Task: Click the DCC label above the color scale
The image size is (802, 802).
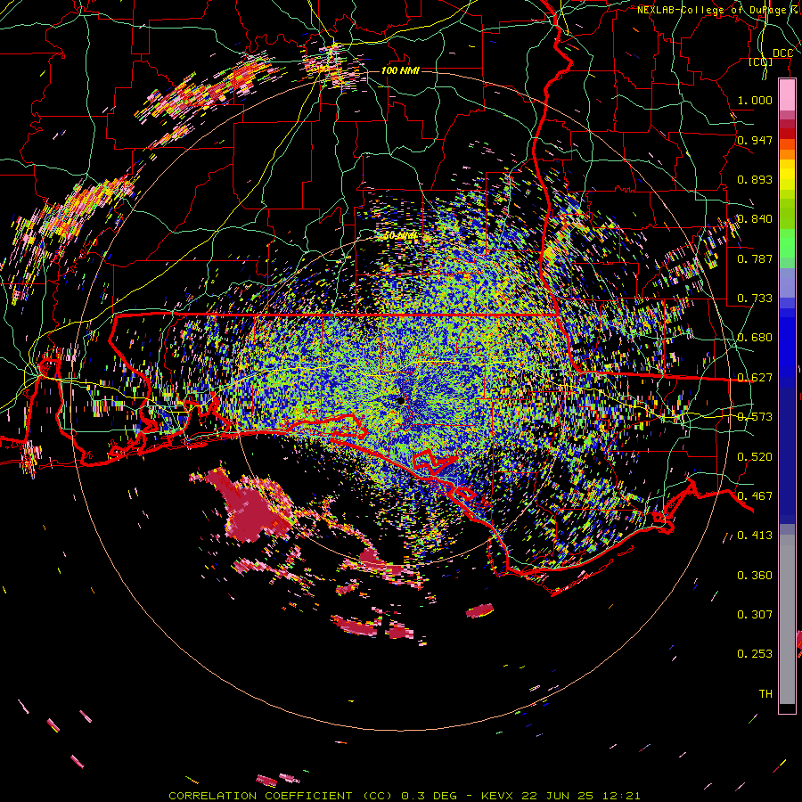Action: pyautogui.click(x=782, y=53)
